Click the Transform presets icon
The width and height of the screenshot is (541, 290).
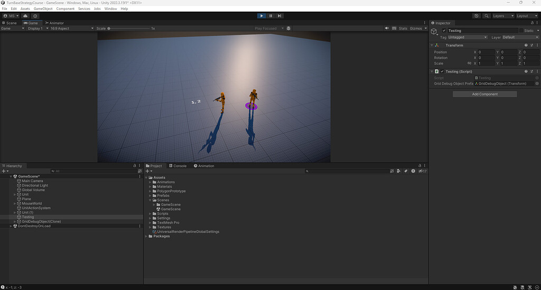point(531,45)
